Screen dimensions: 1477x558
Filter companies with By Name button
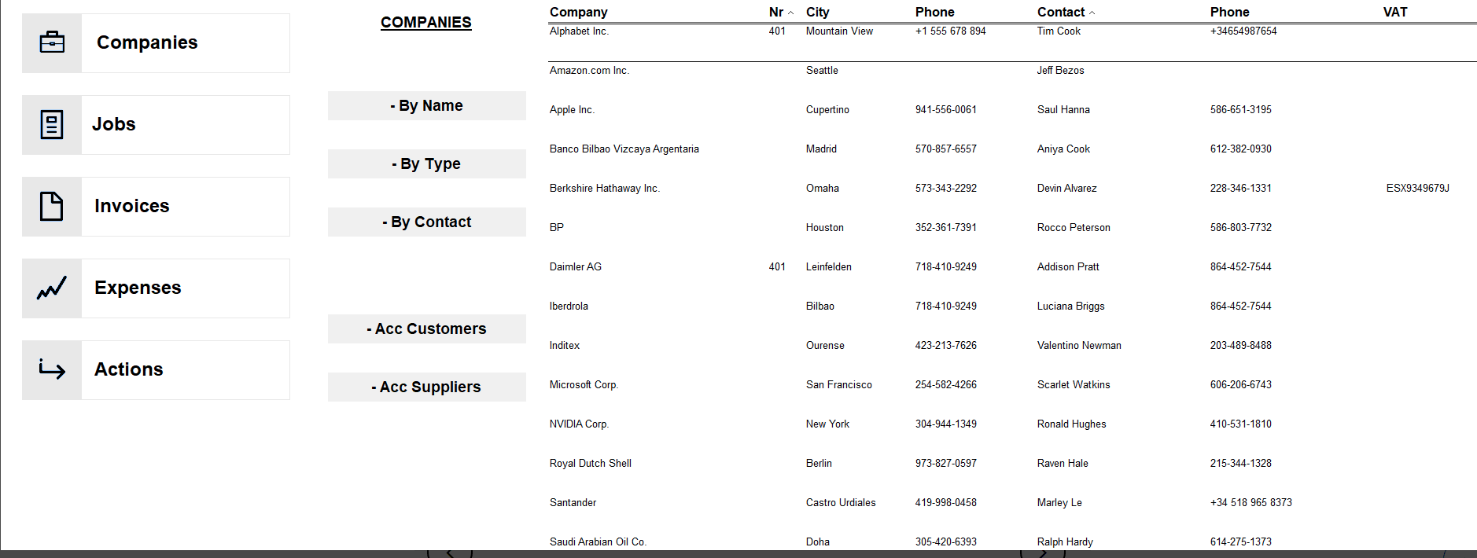pyautogui.click(x=427, y=105)
